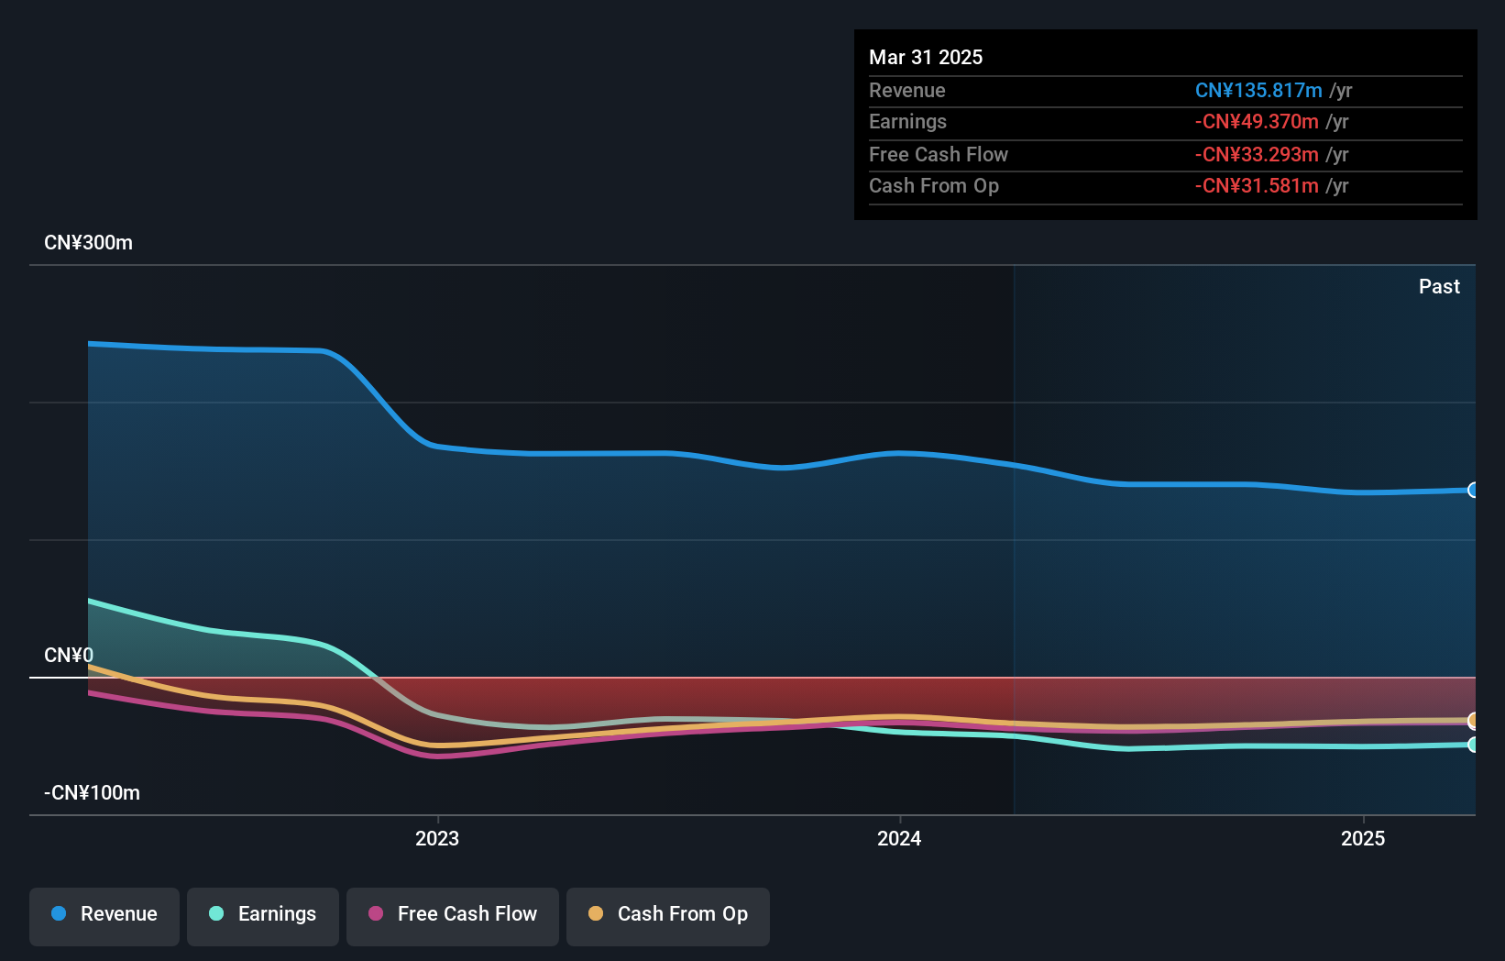Screen dimensions: 1505x961
Task: Click the CN¥300m y-axis label
Action: pyautogui.click(x=89, y=243)
